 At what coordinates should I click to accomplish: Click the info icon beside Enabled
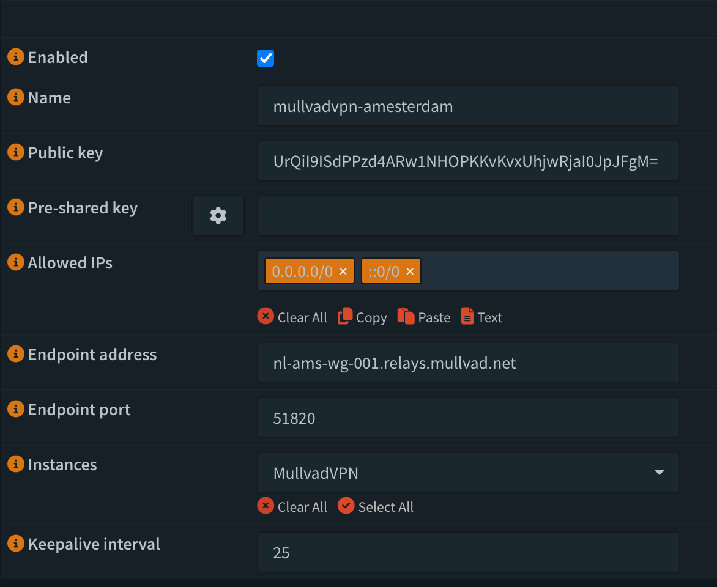pos(15,57)
